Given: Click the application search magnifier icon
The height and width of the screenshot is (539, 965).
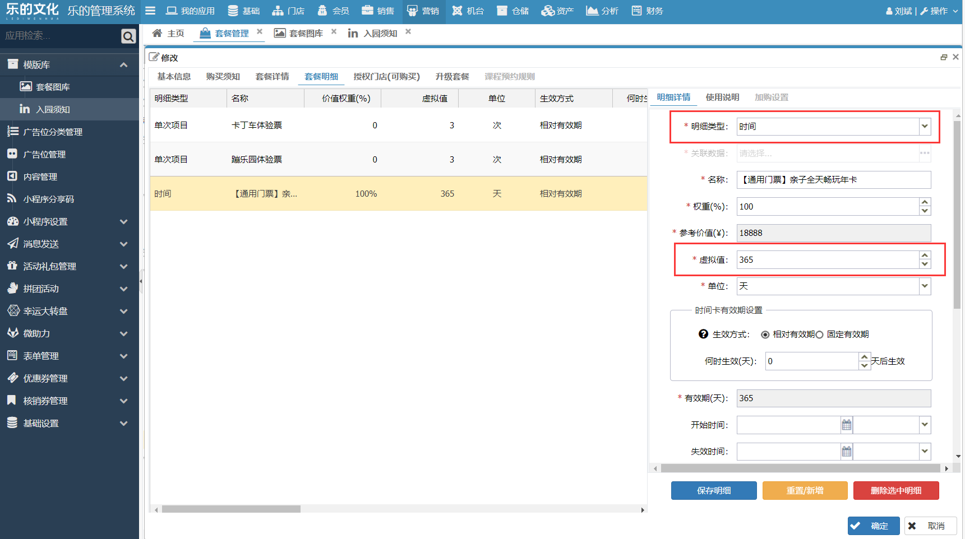Looking at the screenshot, I should pos(128,36).
